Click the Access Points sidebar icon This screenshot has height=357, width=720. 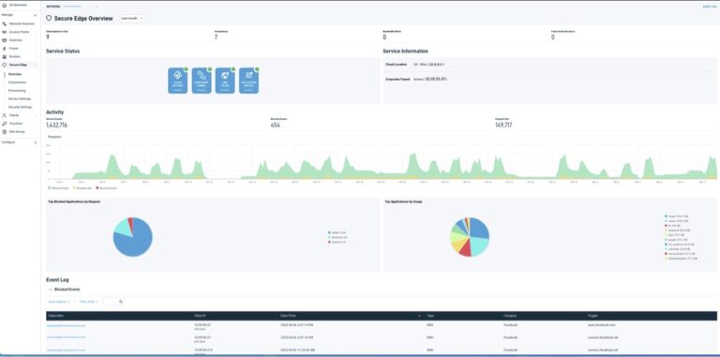pos(4,32)
